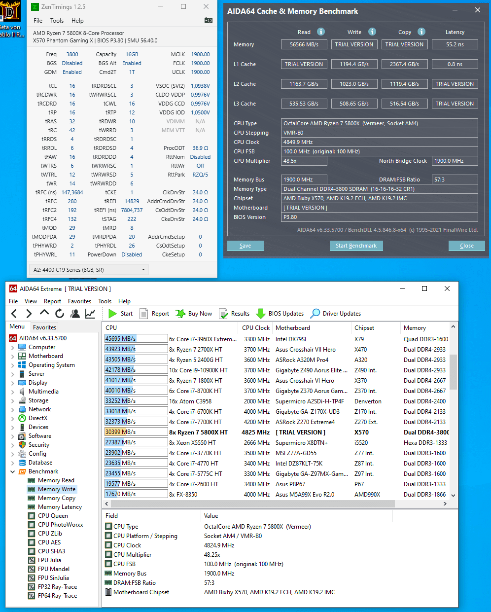
Task: Open Results toolbar item
Action: point(234,314)
